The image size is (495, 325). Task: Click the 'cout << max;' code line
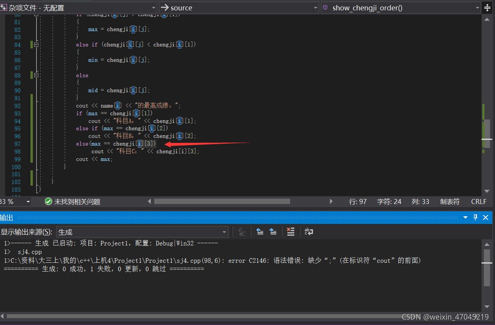point(94,159)
